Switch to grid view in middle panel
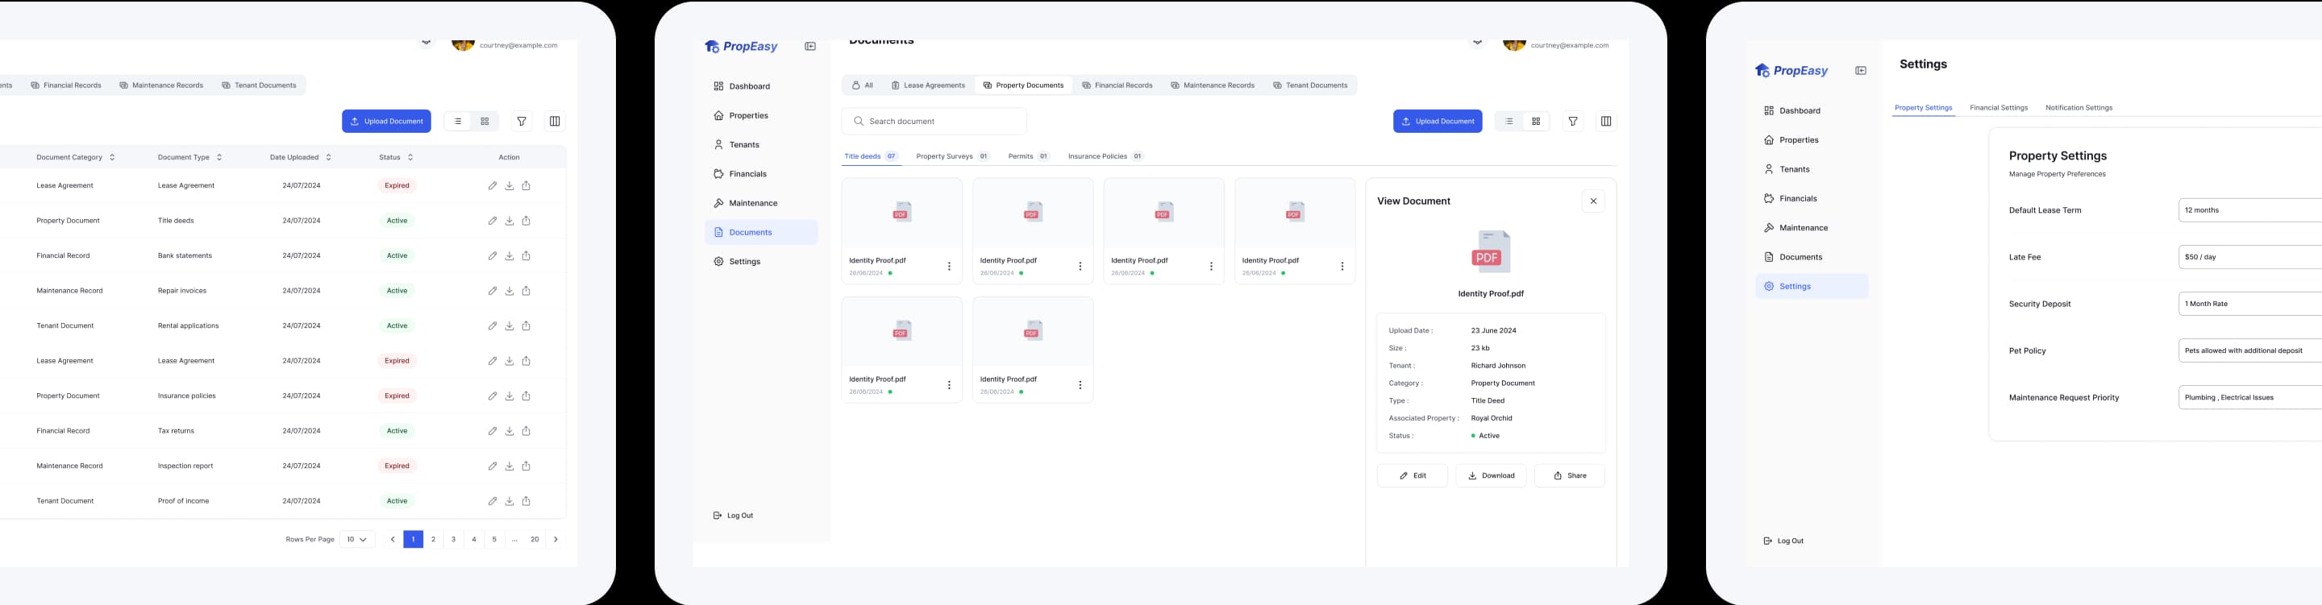This screenshot has width=2322, height=605. click(x=1536, y=122)
